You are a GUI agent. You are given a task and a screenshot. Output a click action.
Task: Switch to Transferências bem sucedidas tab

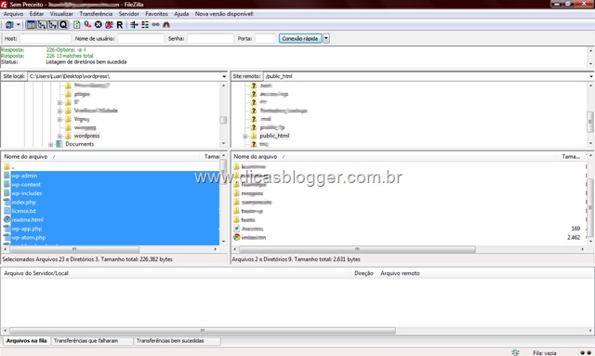point(170,341)
